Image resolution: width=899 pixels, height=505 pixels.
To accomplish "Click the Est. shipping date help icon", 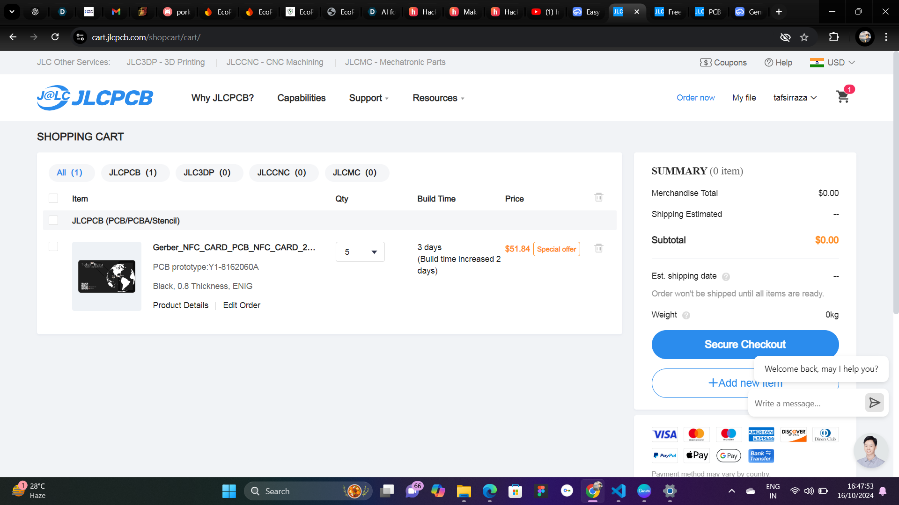I will (726, 276).
